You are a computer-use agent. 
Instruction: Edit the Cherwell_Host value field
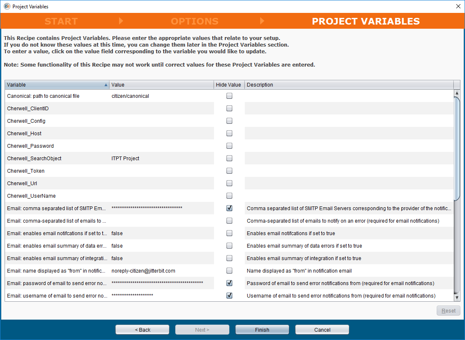[x=162, y=134]
